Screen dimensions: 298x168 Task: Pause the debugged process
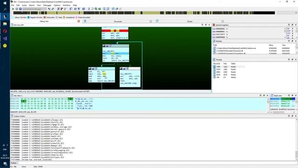(17, 9)
